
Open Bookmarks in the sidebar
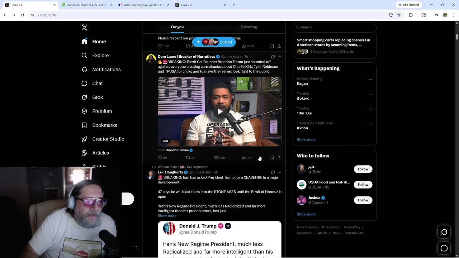(x=99, y=125)
